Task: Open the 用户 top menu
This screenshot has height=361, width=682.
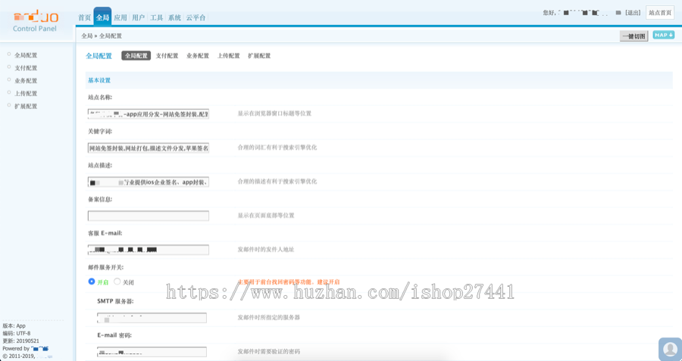Action: pos(139,18)
